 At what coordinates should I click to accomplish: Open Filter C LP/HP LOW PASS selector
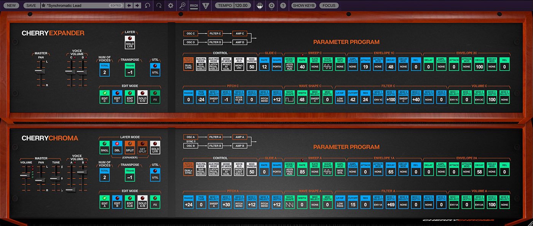click(340, 96)
